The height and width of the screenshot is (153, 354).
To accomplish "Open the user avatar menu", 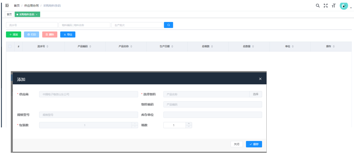I will point(344,6).
